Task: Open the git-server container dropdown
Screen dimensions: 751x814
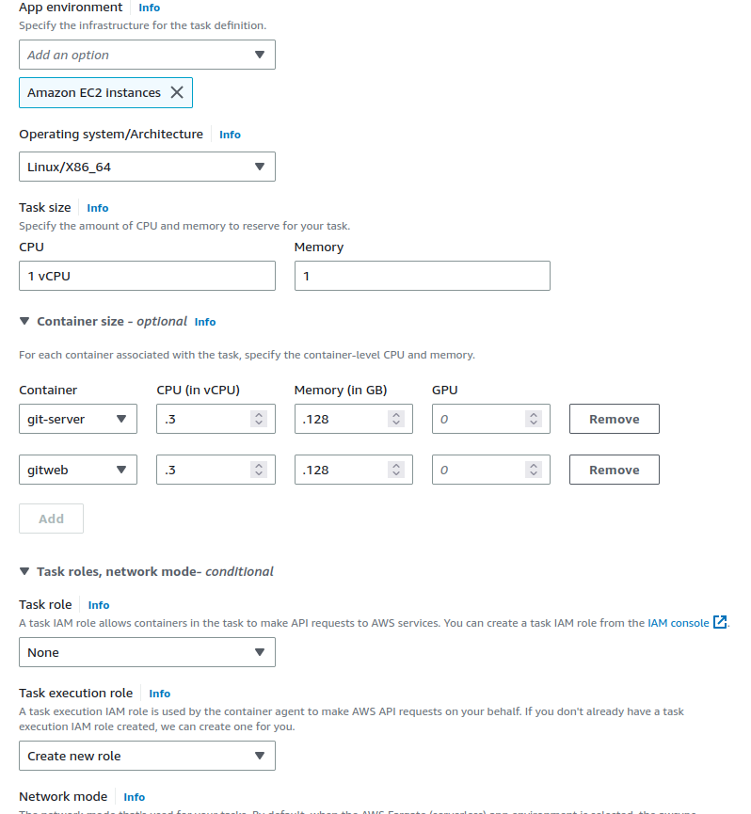Action: [x=78, y=419]
